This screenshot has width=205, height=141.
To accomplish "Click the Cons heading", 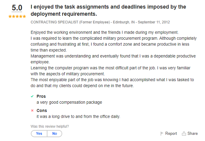I will pos(42,111).
